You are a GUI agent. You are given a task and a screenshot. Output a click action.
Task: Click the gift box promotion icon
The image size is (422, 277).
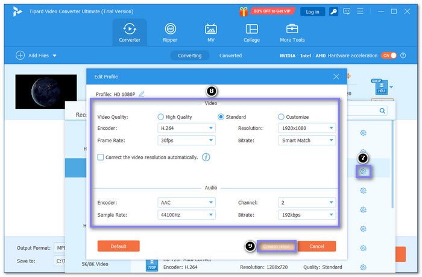244,11
